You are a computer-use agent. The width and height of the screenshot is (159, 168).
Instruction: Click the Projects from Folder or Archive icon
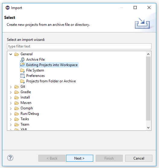(x=22, y=81)
